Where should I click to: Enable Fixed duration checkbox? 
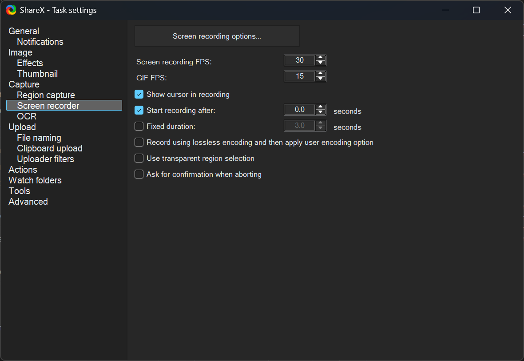click(139, 126)
